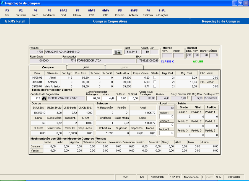Open Entradas with the F2 toolbar item
The image size is (249, 181).
click(21, 13)
